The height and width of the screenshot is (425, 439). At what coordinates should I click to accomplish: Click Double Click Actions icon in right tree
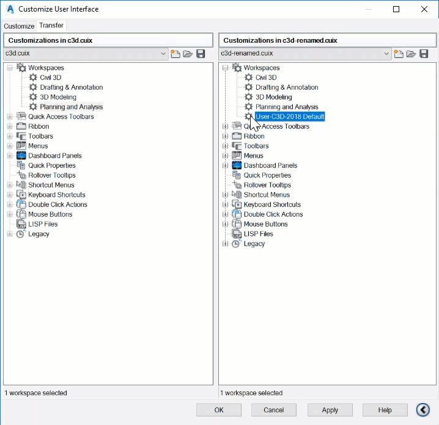(x=237, y=214)
